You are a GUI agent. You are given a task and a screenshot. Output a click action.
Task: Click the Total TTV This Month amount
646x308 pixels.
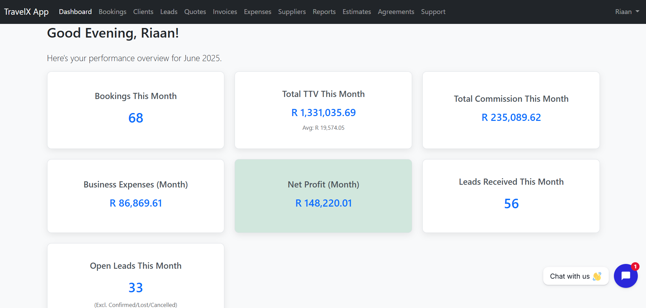[x=323, y=113]
